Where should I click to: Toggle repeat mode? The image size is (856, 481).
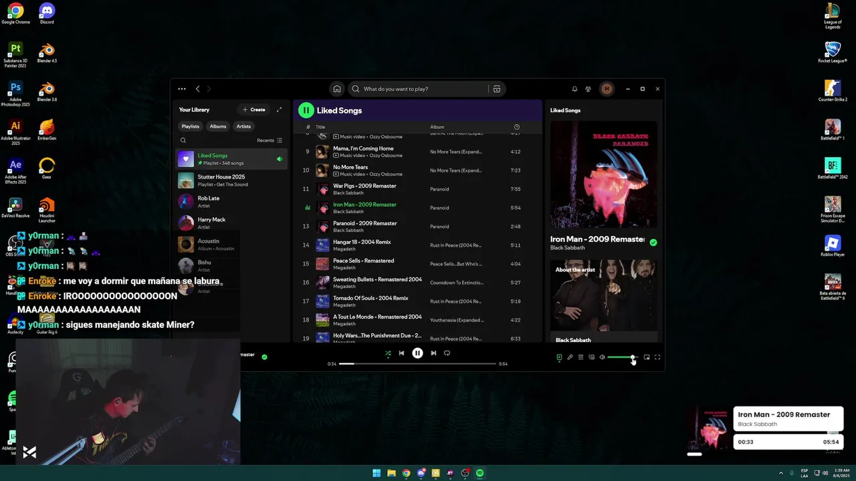[x=447, y=353]
